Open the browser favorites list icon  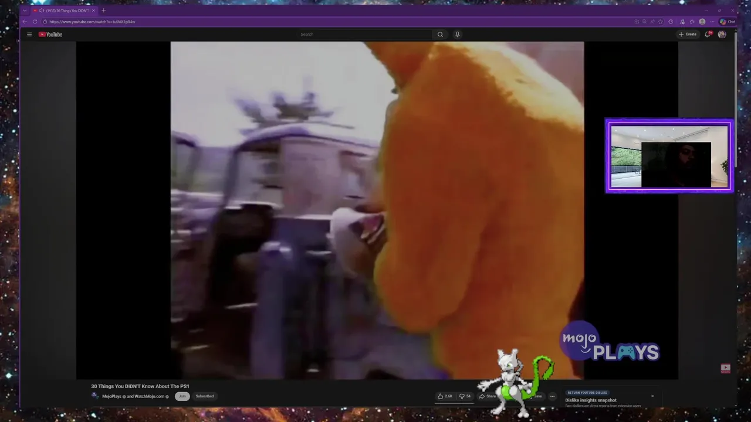tap(692, 22)
